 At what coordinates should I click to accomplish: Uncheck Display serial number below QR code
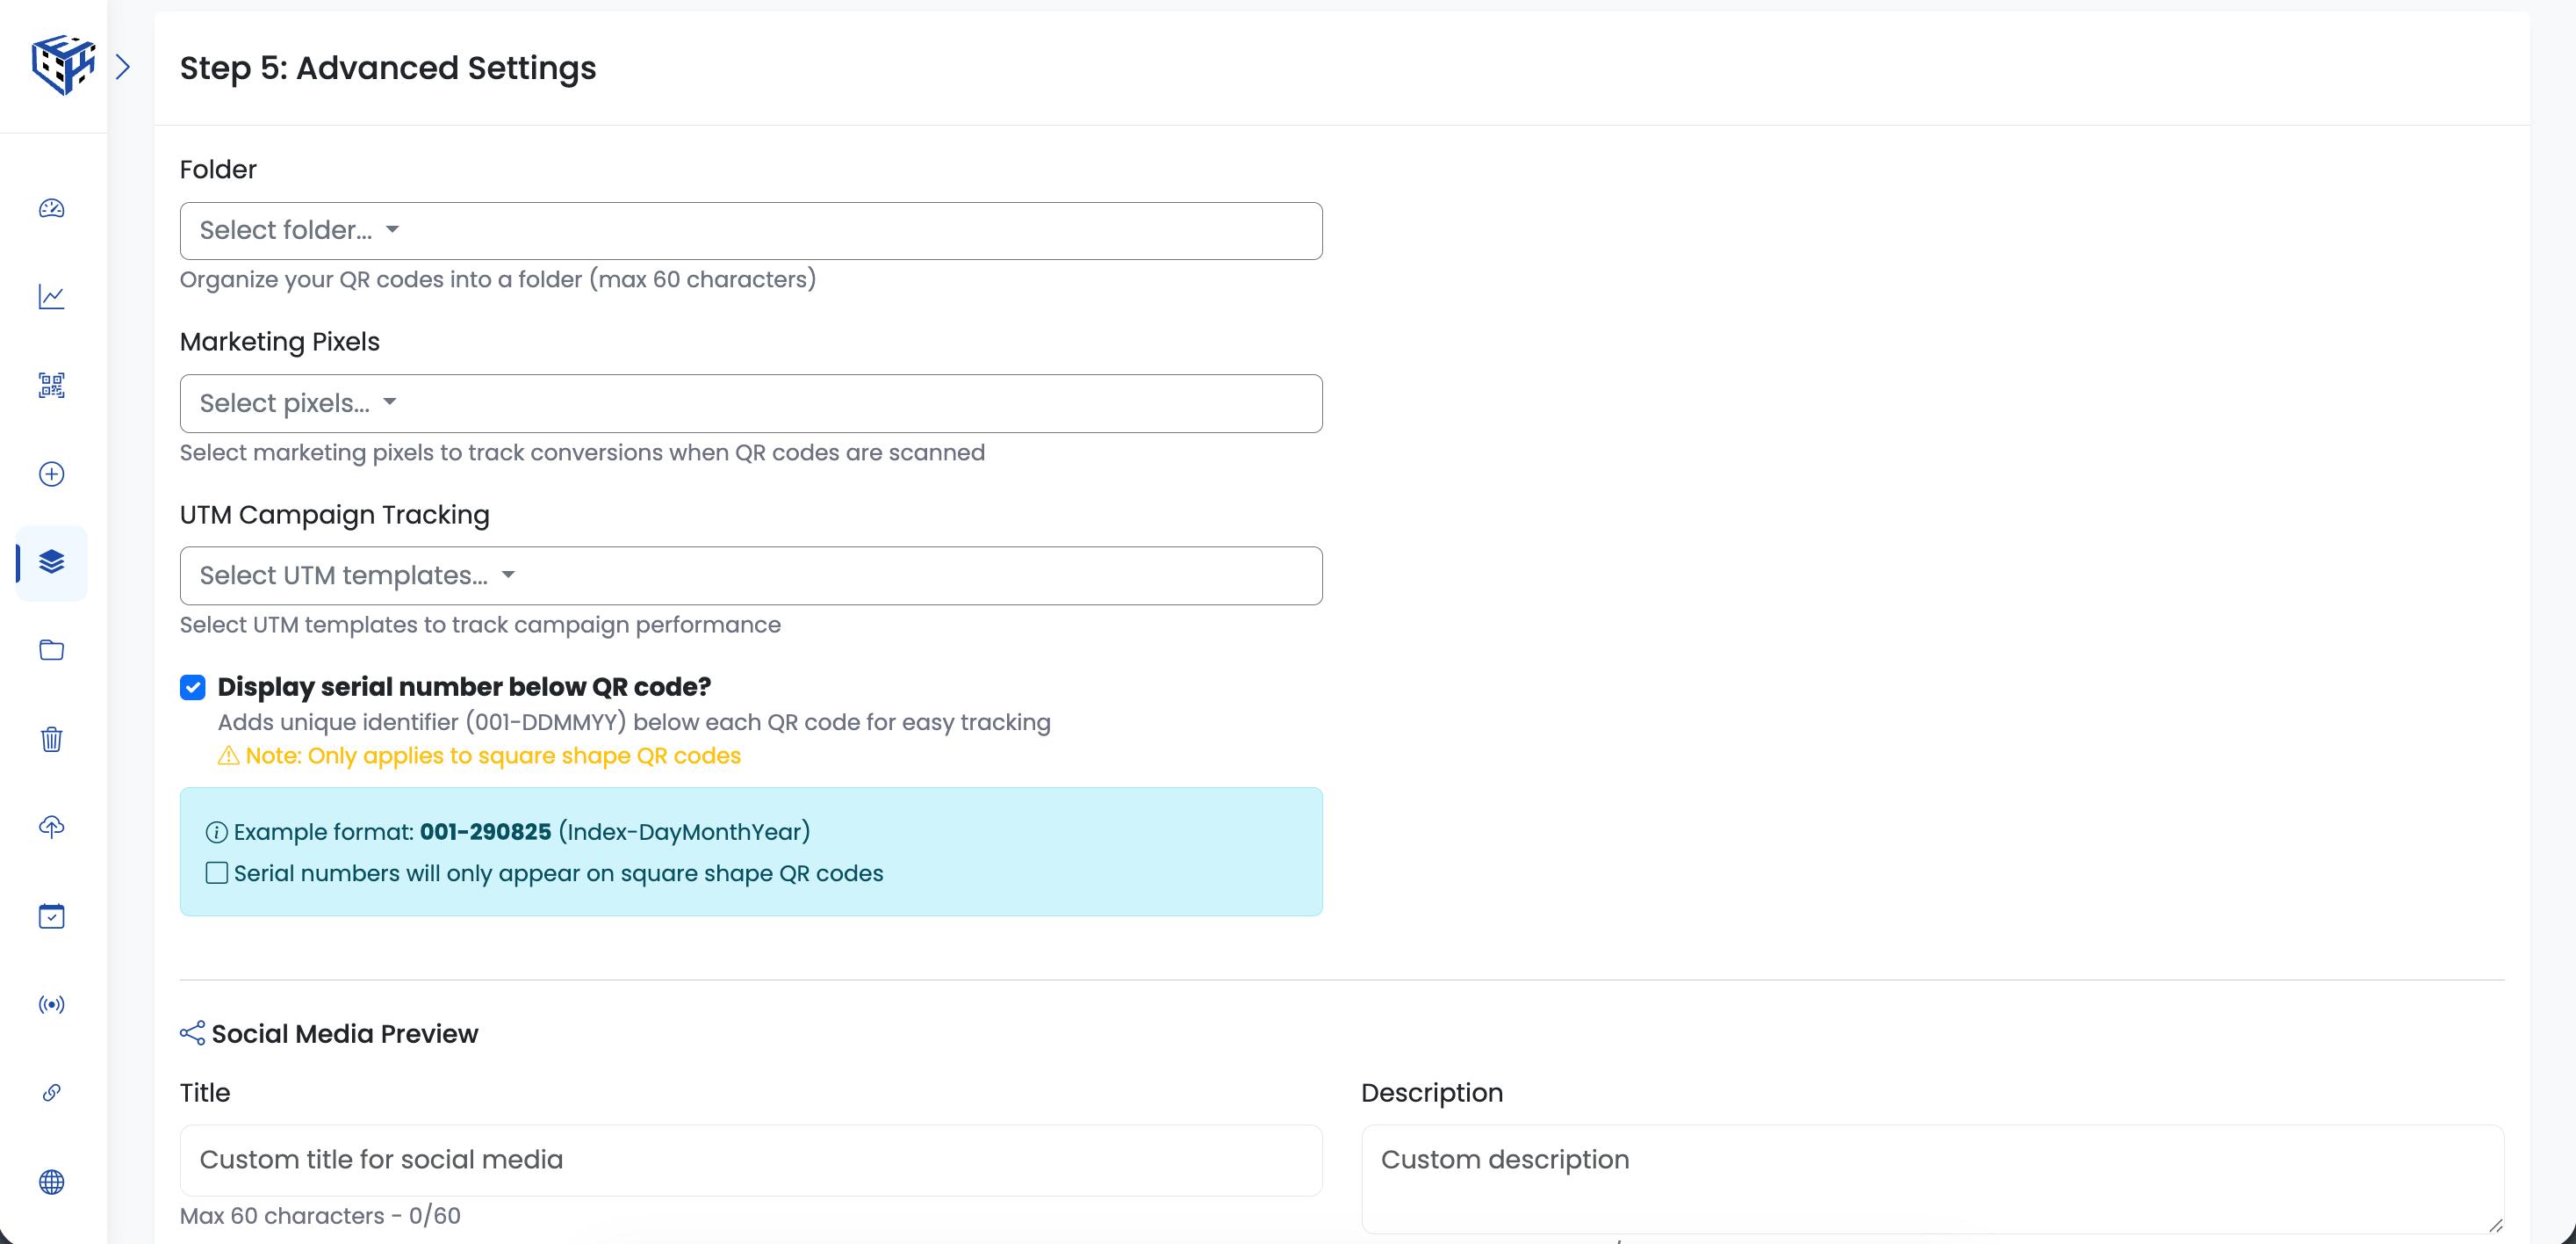pos(192,686)
